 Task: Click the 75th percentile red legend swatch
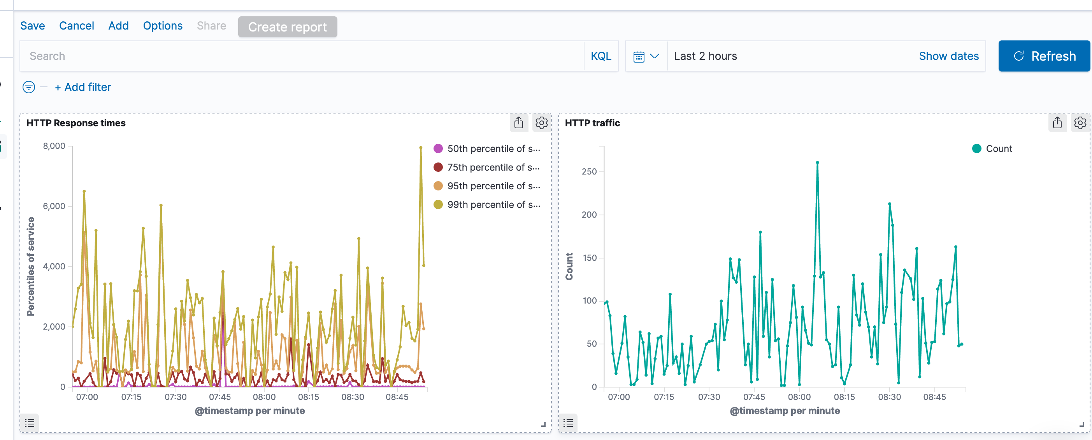[x=438, y=167]
